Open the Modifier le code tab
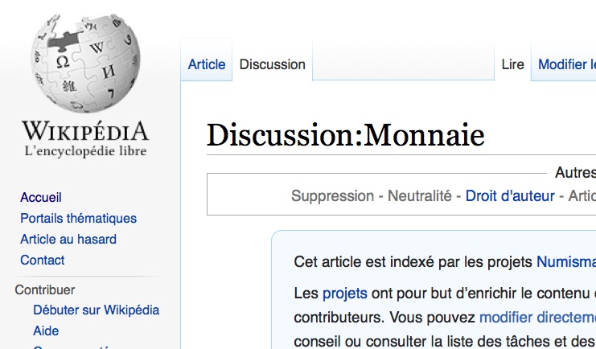Image resolution: width=596 pixels, height=349 pixels. click(x=567, y=64)
